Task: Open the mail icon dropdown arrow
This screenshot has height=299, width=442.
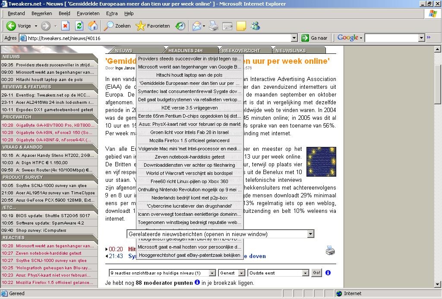Action: point(204,26)
